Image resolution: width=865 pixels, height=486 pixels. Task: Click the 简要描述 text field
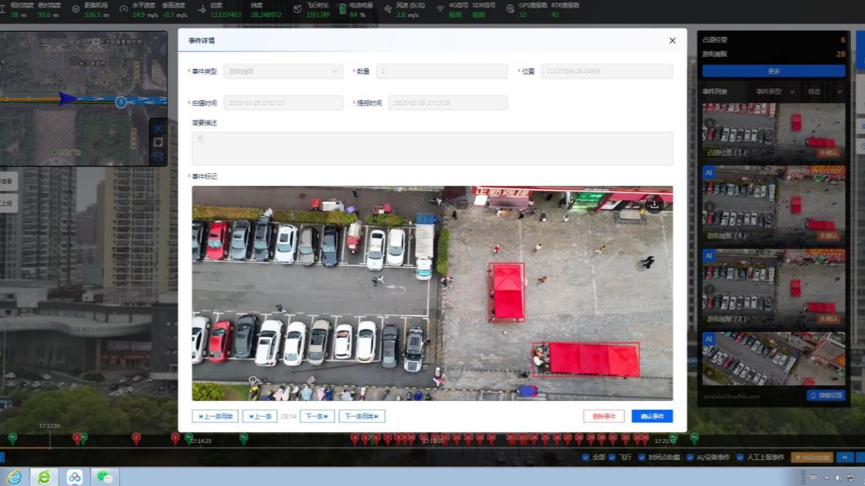point(432,148)
